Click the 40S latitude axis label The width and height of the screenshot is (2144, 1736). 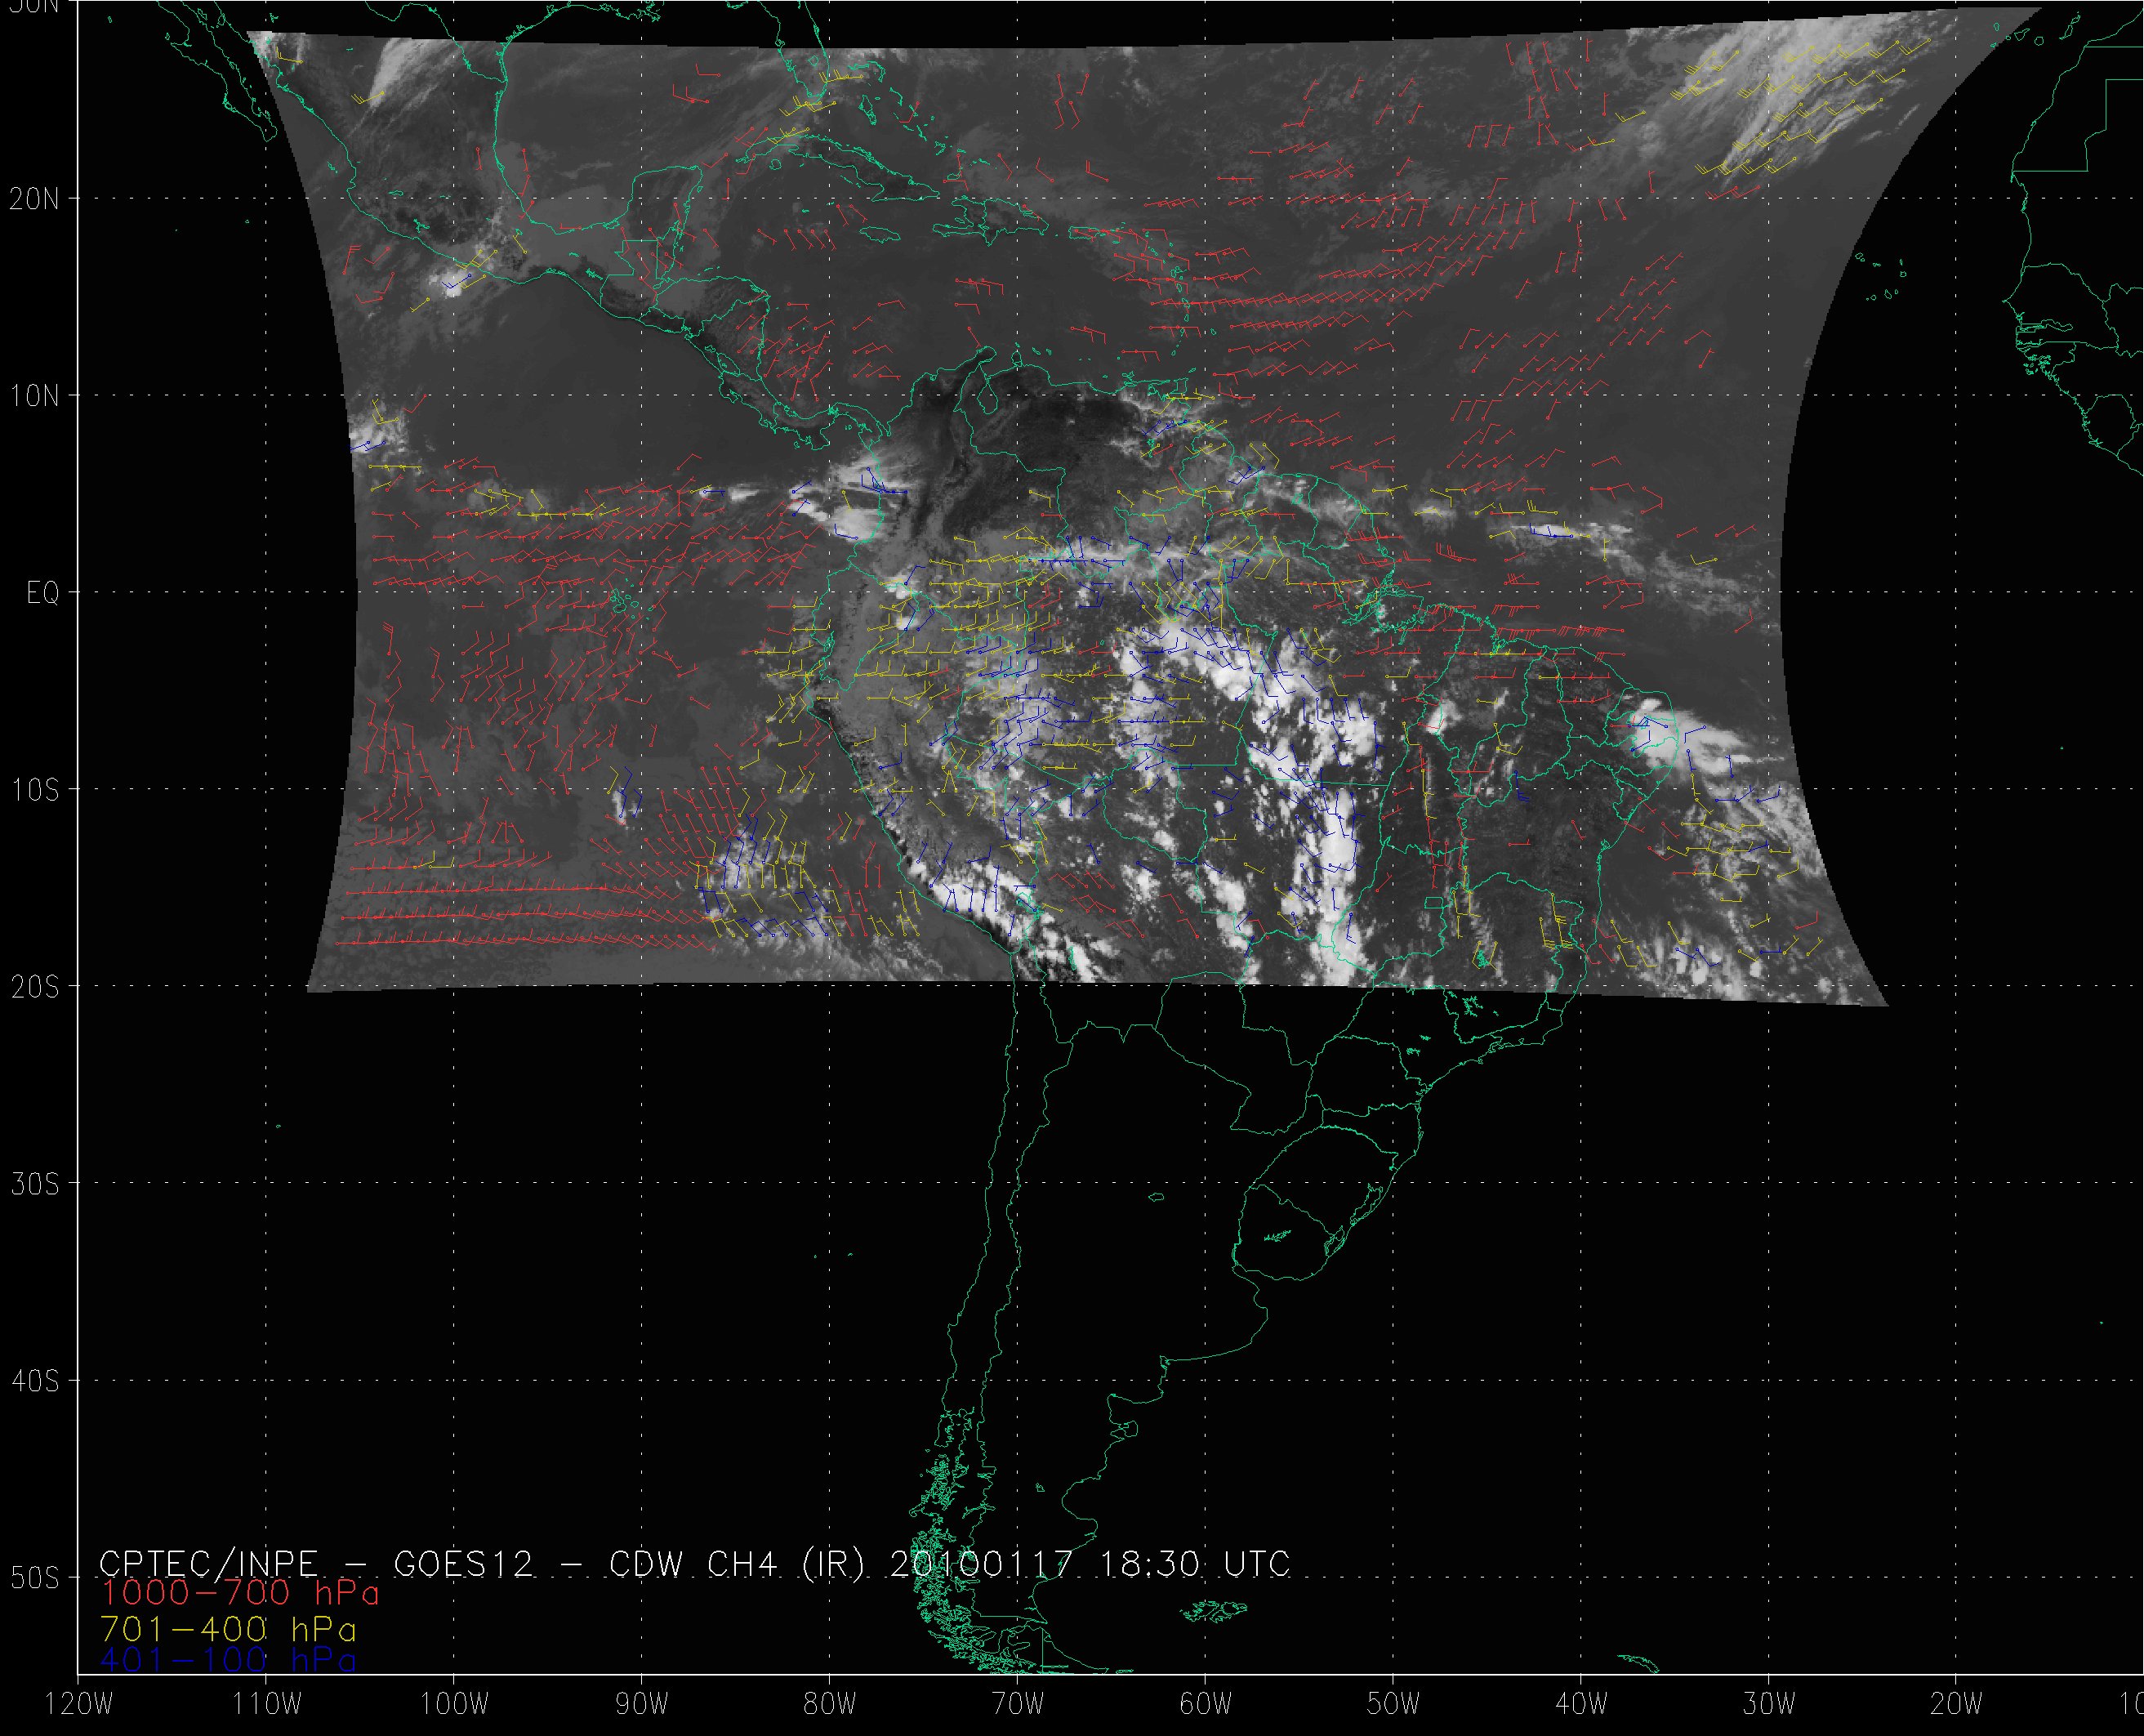pyautogui.click(x=35, y=1381)
